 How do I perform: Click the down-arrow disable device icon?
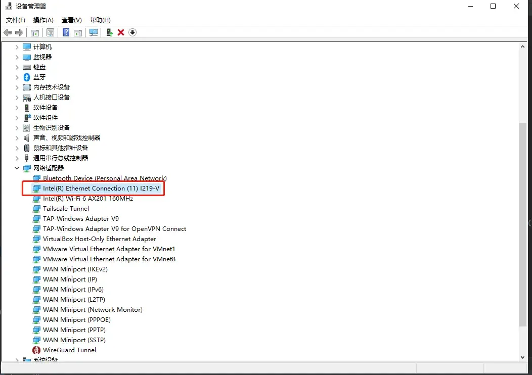[132, 32]
